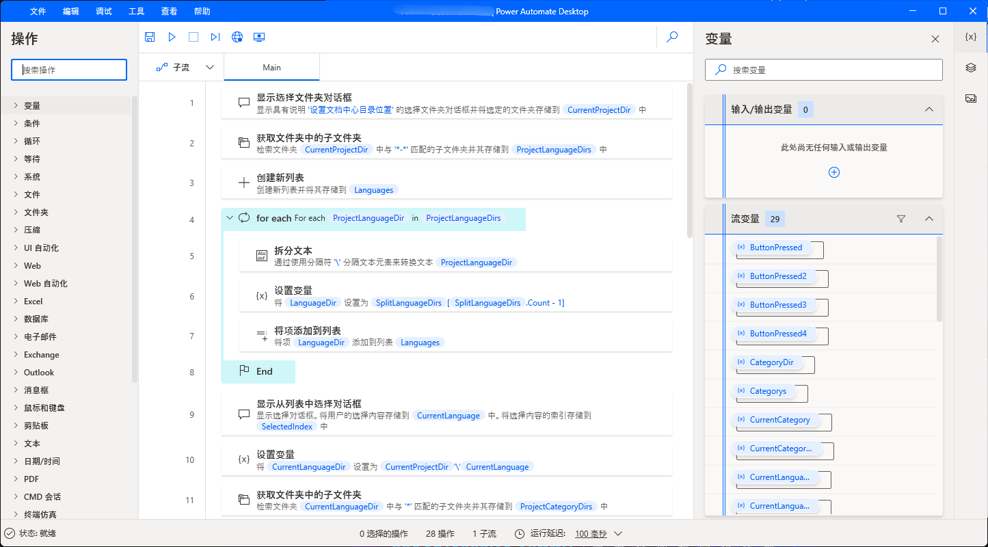Expand the Outlook action group
This screenshot has width=988, height=547.
[15, 372]
